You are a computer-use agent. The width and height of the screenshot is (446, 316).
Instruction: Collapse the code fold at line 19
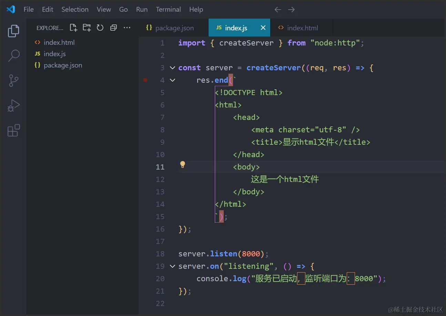coord(172,266)
